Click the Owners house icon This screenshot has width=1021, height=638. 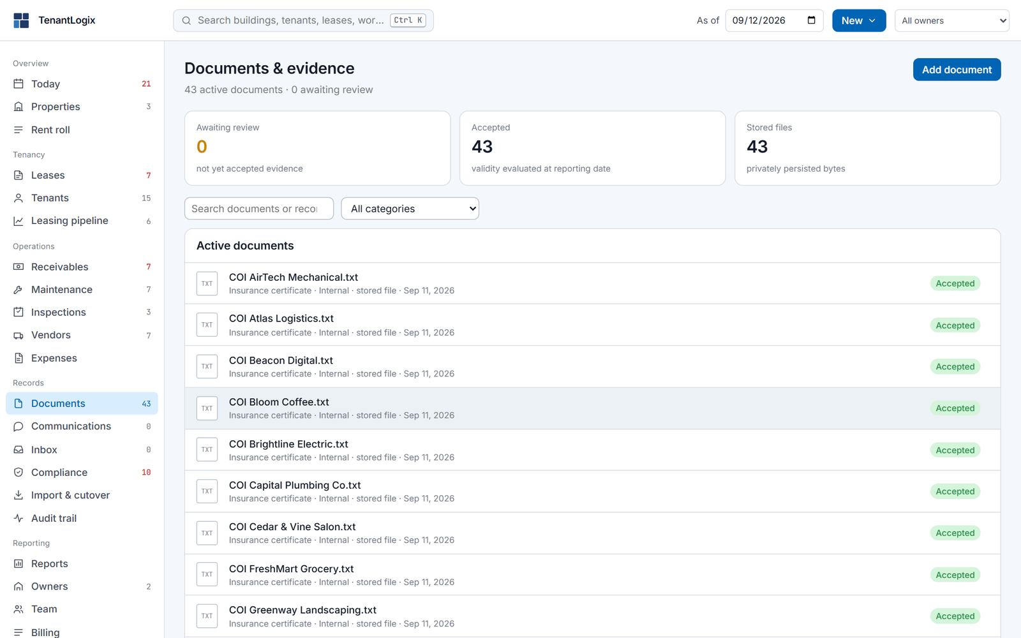(19, 586)
